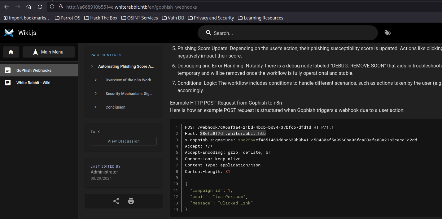Open the tags browser icon
The width and height of the screenshot is (442, 219).
pyautogui.click(x=387, y=33)
